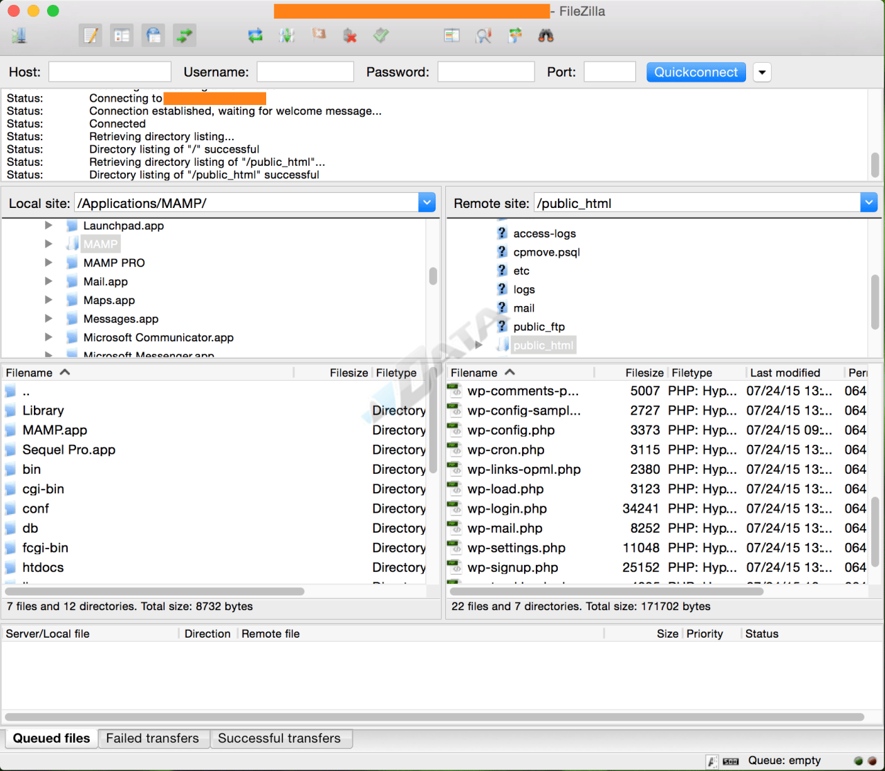Cancel the current operation

coord(319,35)
